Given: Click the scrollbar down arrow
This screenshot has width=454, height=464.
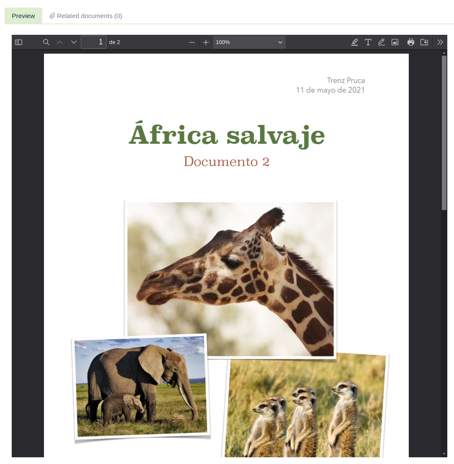Looking at the screenshot, I should click(x=444, y=454).
